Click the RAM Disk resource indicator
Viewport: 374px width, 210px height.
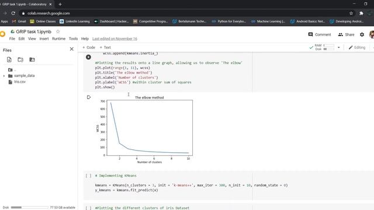[322, 47]
